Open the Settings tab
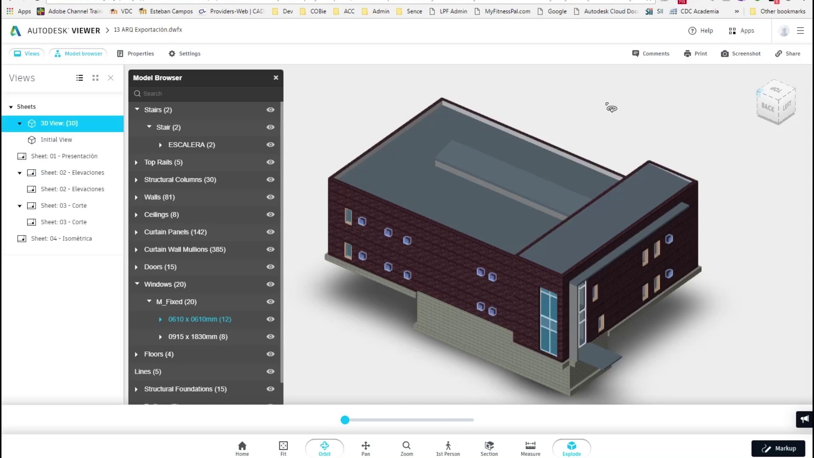Image resolution: width=814 pixels, height=458 pixels. click(x=184, y=54)
